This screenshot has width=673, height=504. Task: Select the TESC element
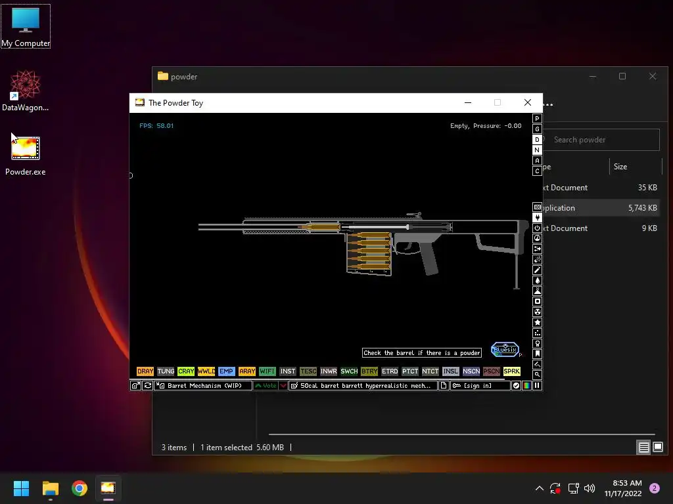[308, 371]
